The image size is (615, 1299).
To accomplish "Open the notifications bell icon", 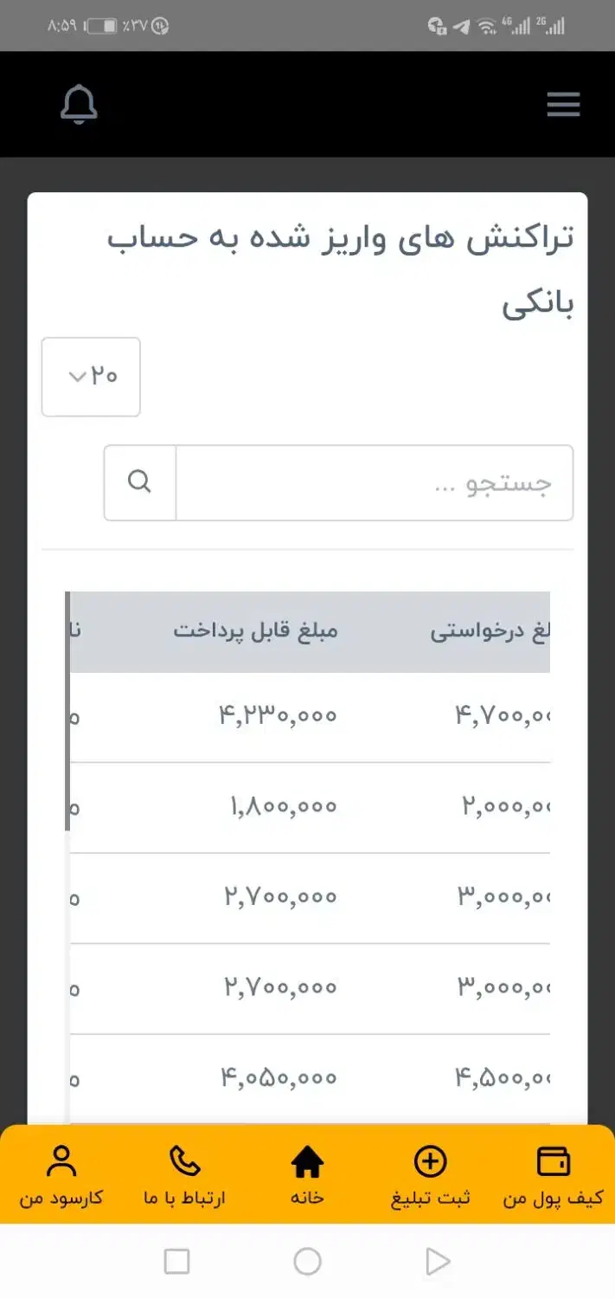I will click(79, 104).
